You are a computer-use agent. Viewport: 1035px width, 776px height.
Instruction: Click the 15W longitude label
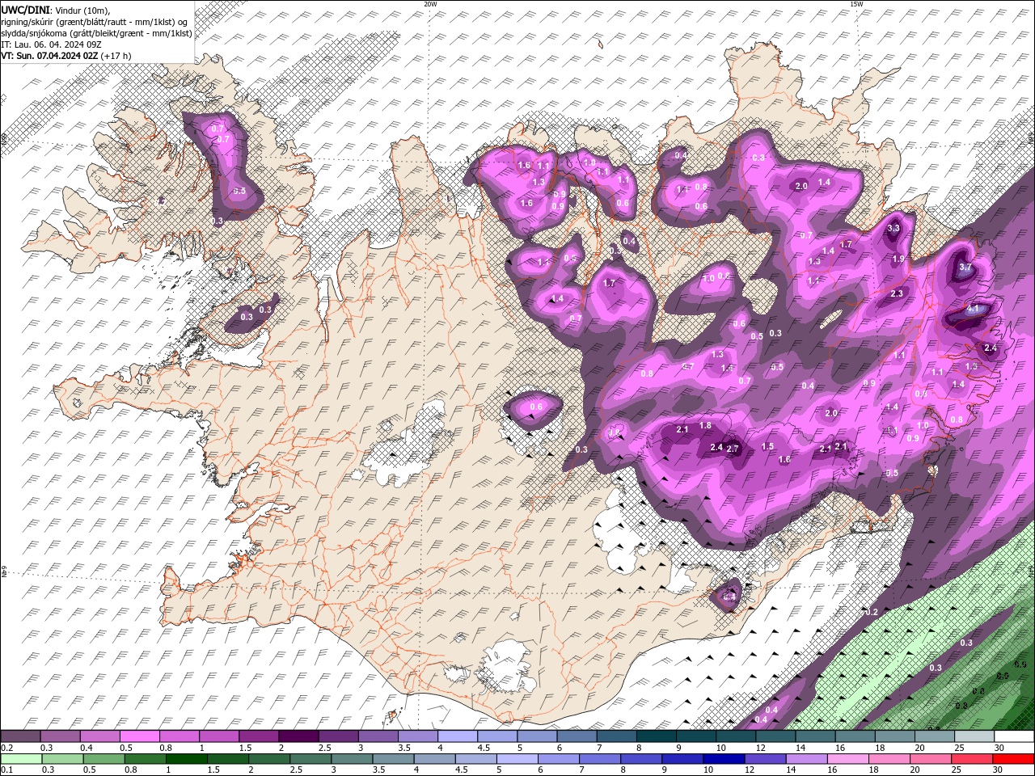pyautogui.click(x=856, y=4)
